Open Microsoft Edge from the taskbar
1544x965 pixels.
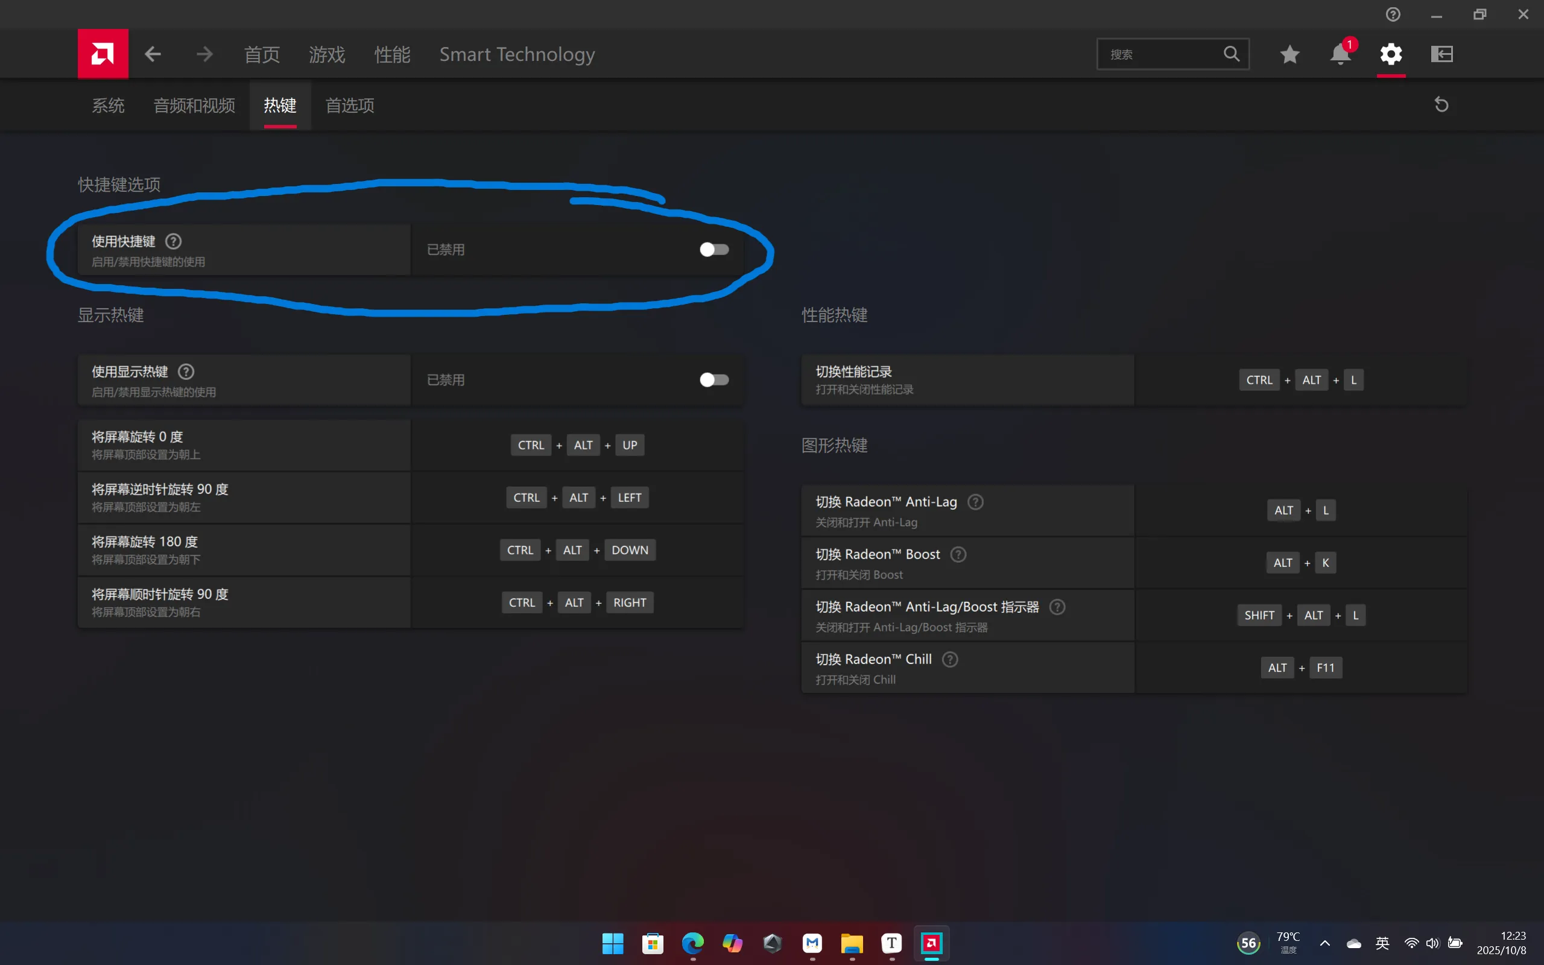click(x=692, y=943)
